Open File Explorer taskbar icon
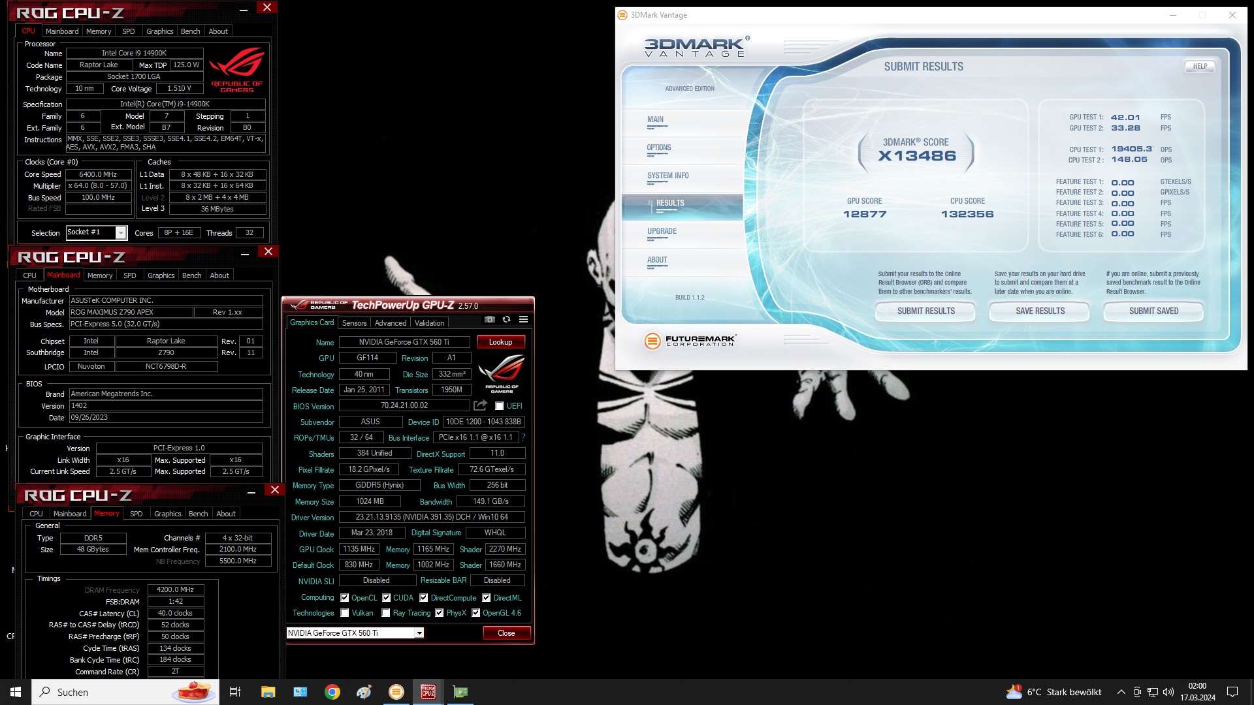This screenshot has width=1254, height=705. (268, 692)
